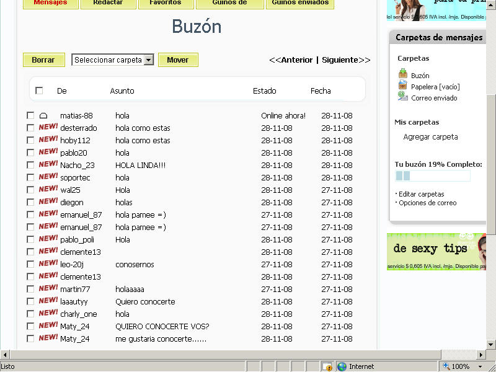Click NEW! badge next to martin77

pyautogui.click(x=48, y=288)
